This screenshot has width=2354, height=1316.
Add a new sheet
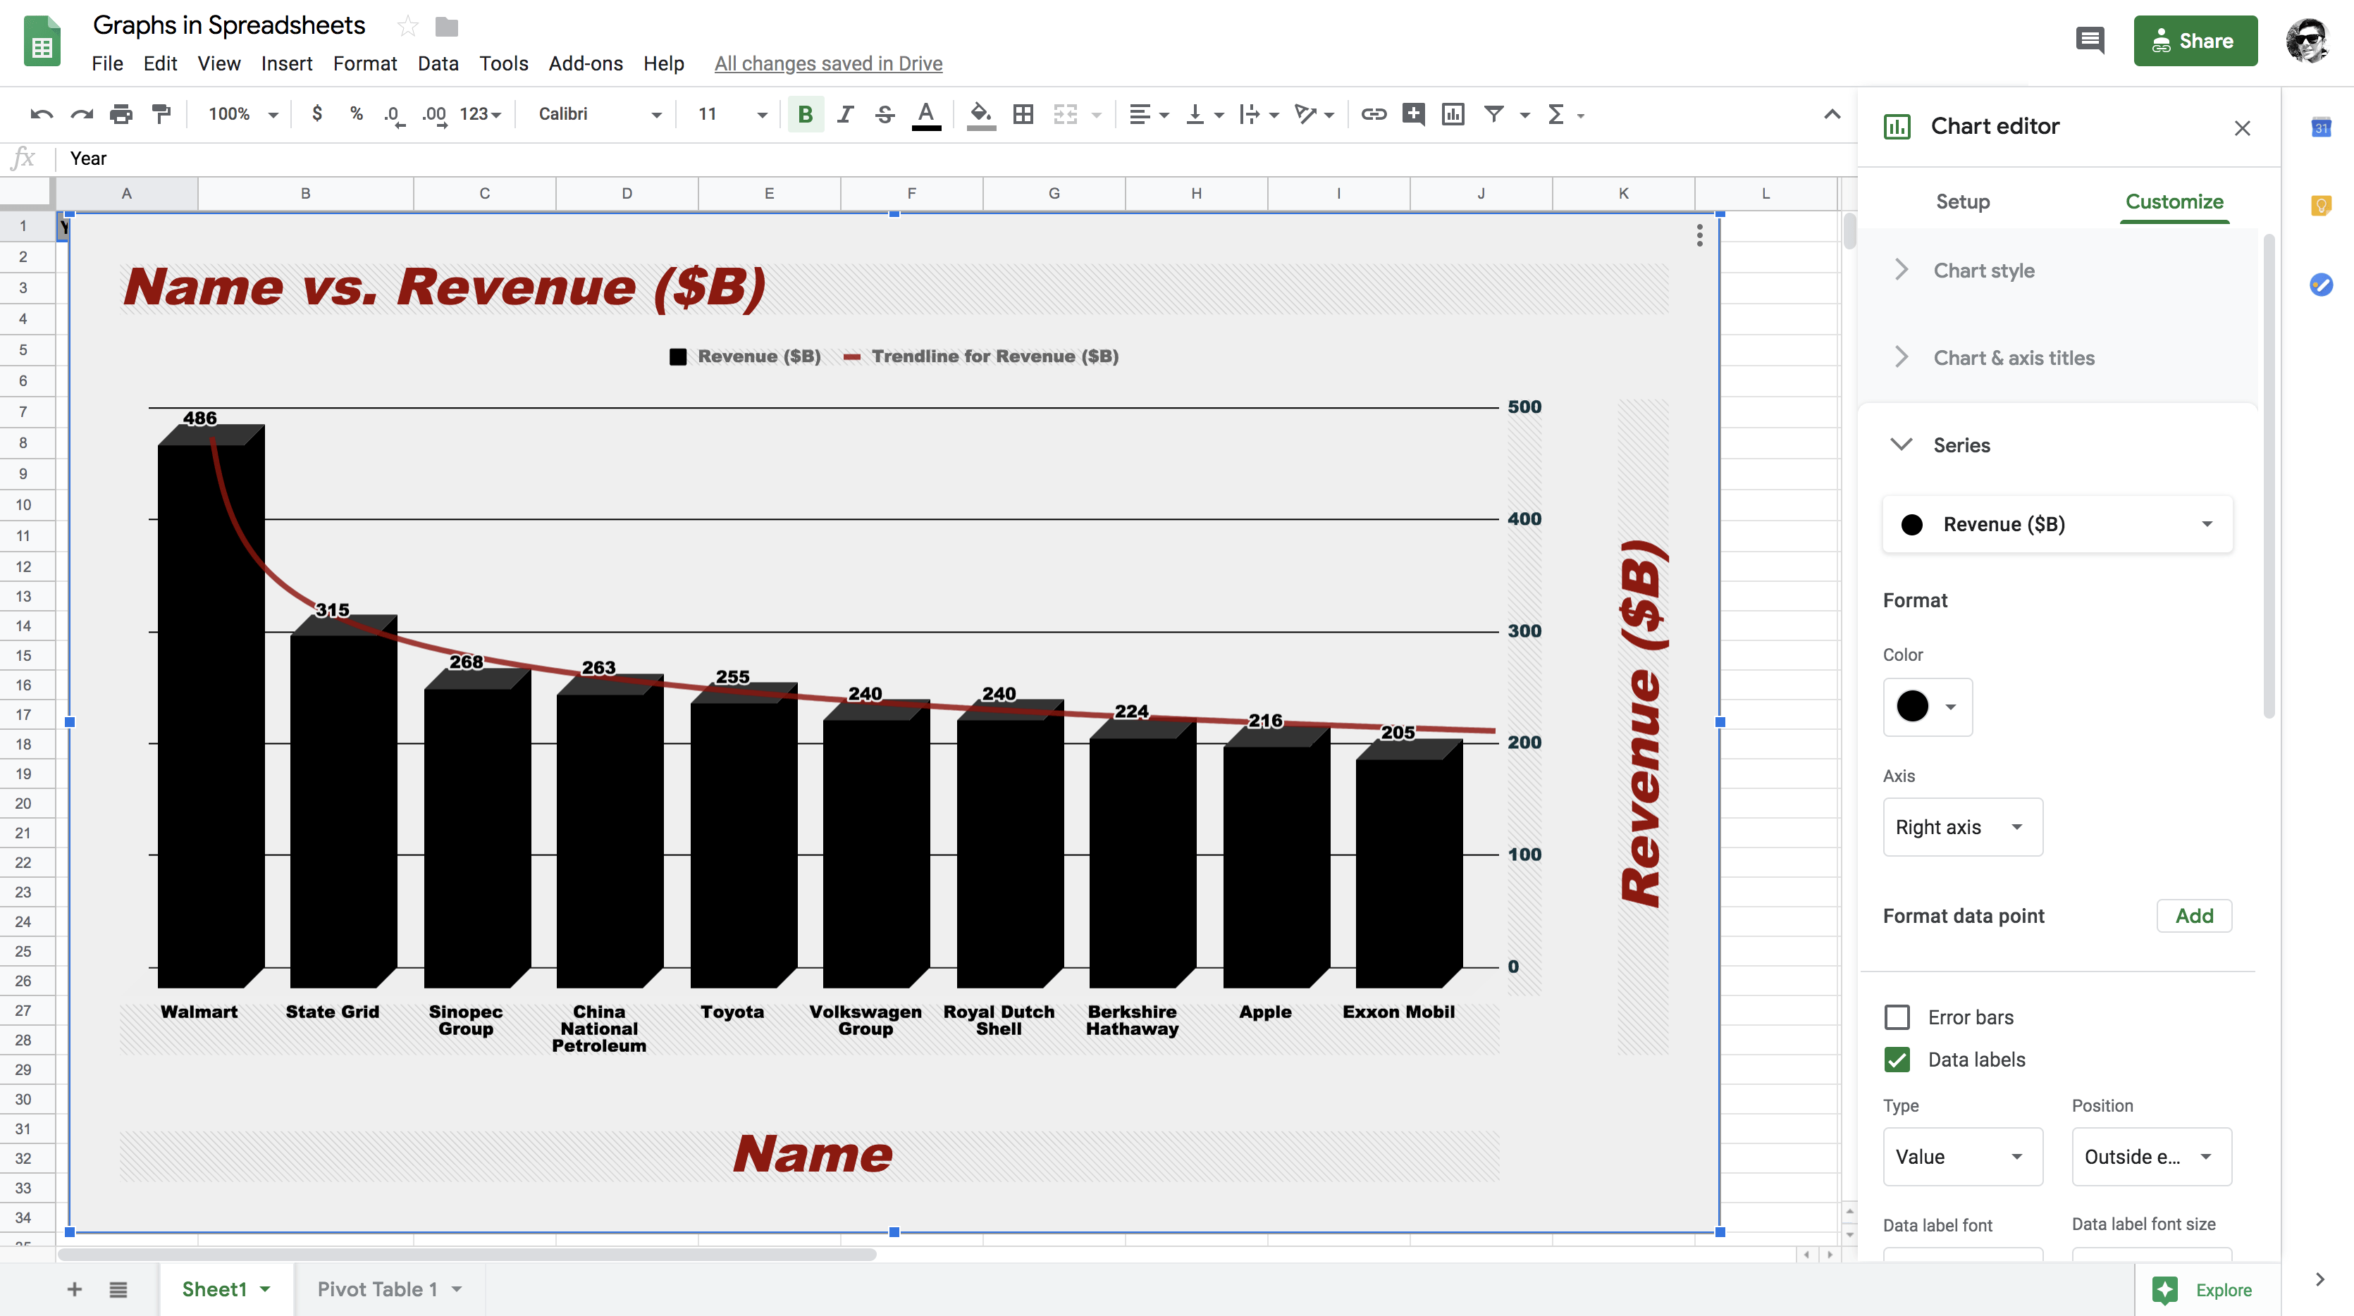[x=75, y=1289]
